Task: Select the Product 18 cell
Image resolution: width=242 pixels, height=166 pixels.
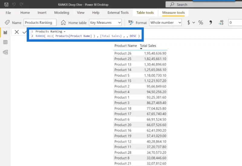Action: pos(123,108)
